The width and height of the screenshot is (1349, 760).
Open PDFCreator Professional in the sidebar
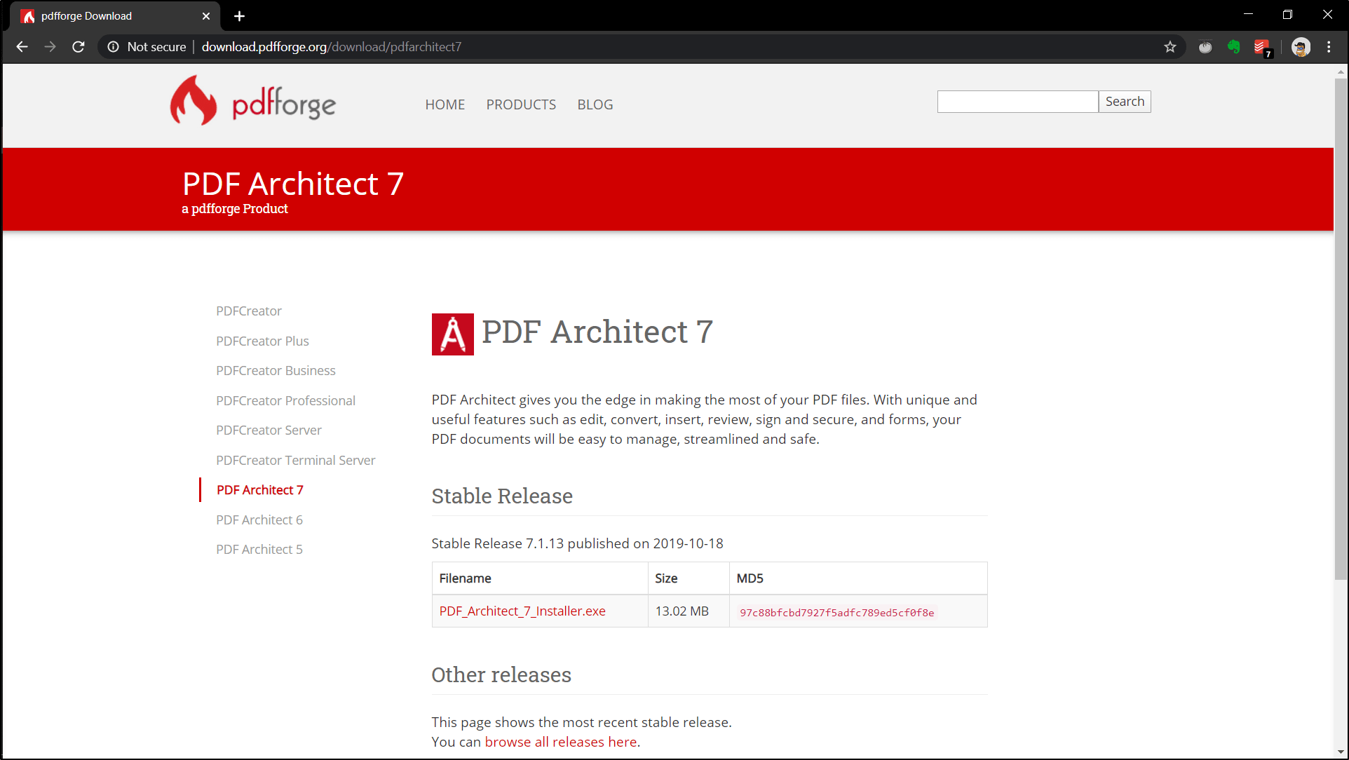[x=285, y=400]
